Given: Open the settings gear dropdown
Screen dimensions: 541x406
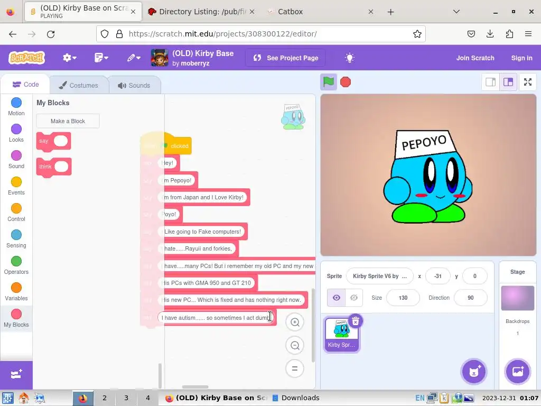Looking at the screenshot, I should point(70,58).
